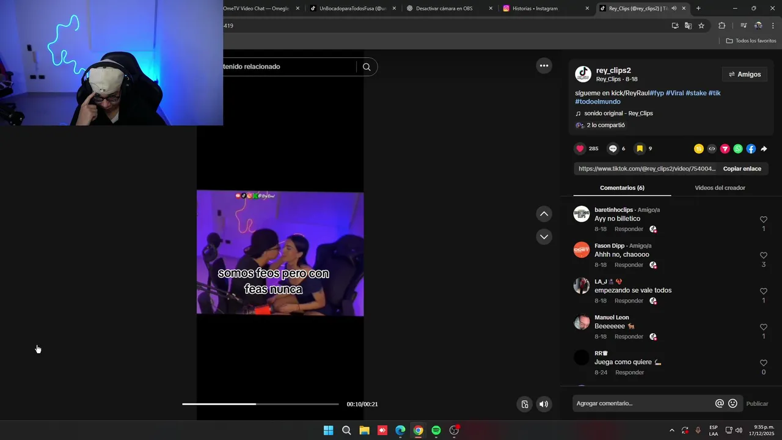This screenshot has width=782, height=440.
Task: Click the embed code icon
Action: coord(712,148)
